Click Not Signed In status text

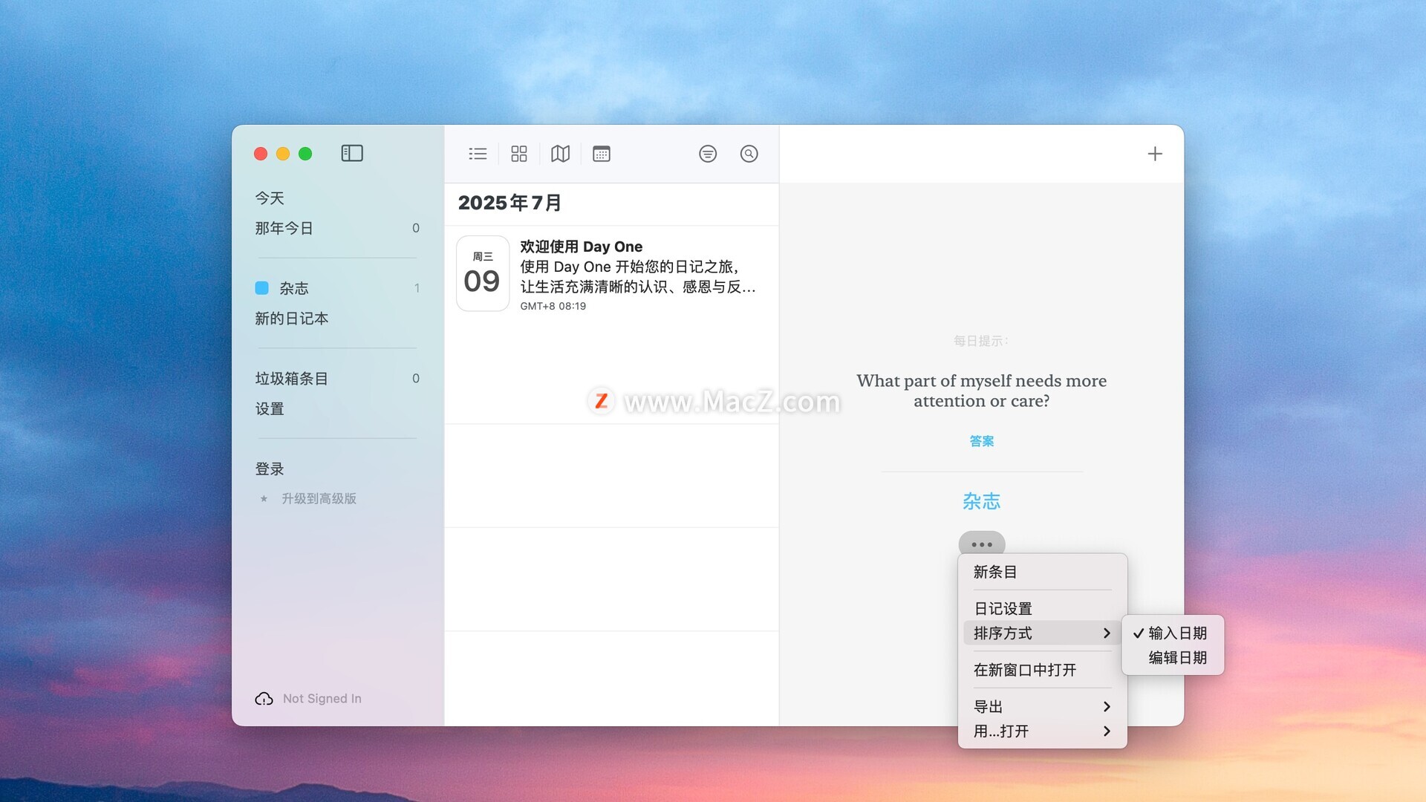pyautogui.click(x=322, y=699)
